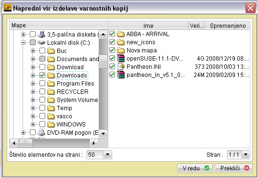This screenshot has width=258, height=178.
Task: Confirm with the V redu button
Action: click(x=195, y=168)
